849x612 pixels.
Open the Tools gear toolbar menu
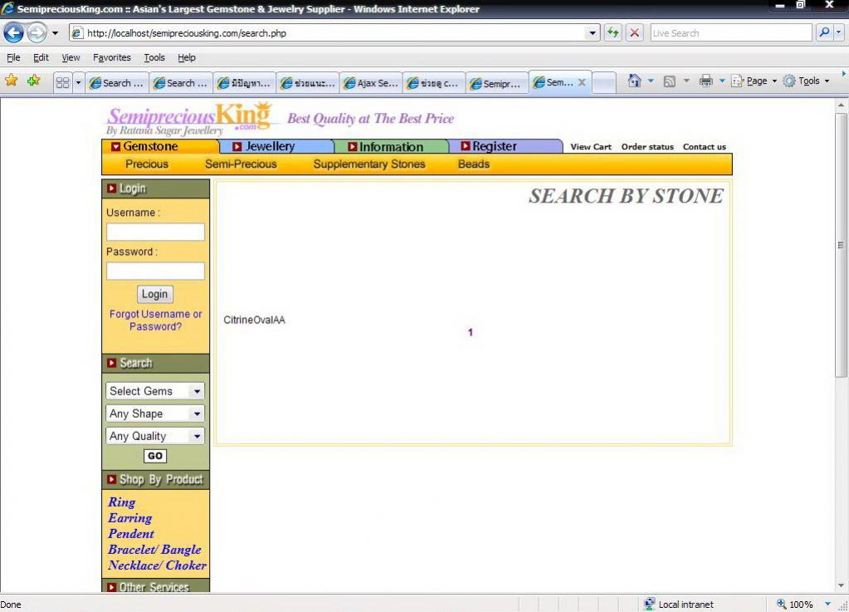[806, 81]
